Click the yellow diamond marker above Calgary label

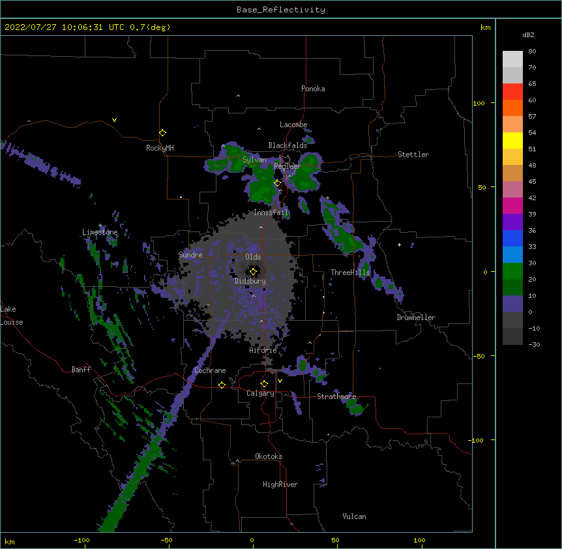[264, 384]
